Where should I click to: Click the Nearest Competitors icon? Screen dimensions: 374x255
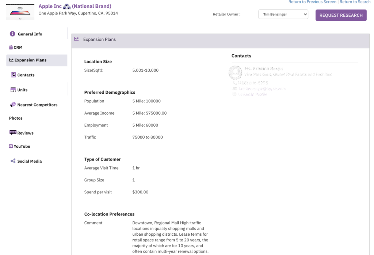tap(13, 105)
